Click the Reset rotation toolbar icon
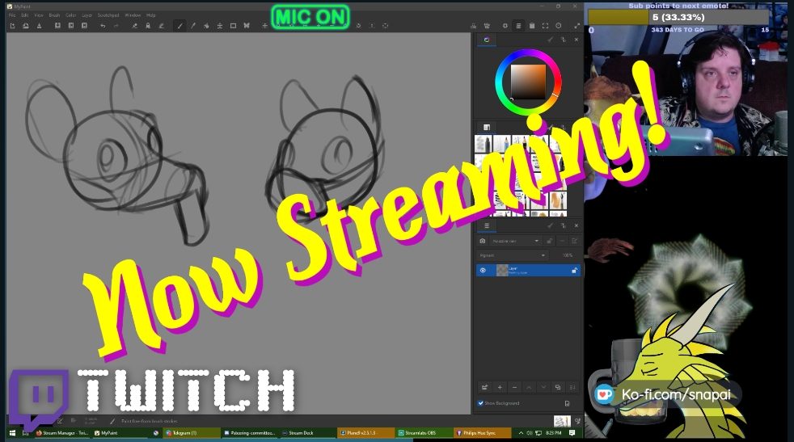Screen dimensions: 794x442 [x=358, y=26]
